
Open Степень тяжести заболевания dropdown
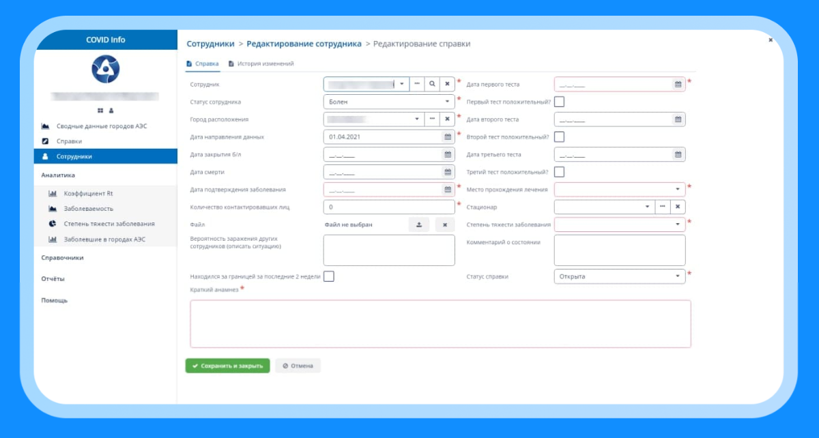click(620, 224)
